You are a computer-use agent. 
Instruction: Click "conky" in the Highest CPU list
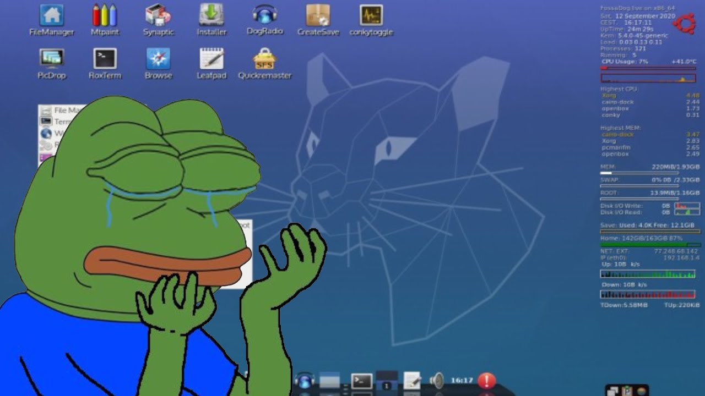[611, 116]
